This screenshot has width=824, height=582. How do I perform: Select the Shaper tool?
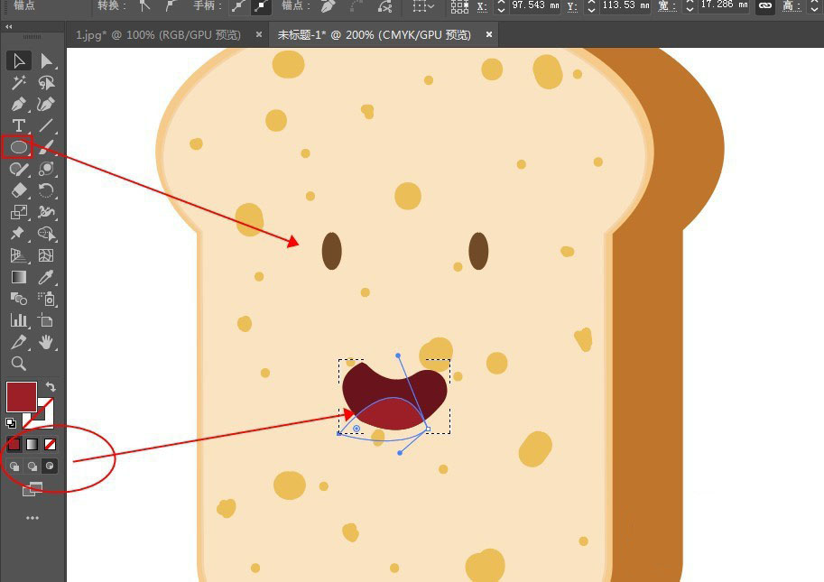pyautogui.click(x=19, y=169)
